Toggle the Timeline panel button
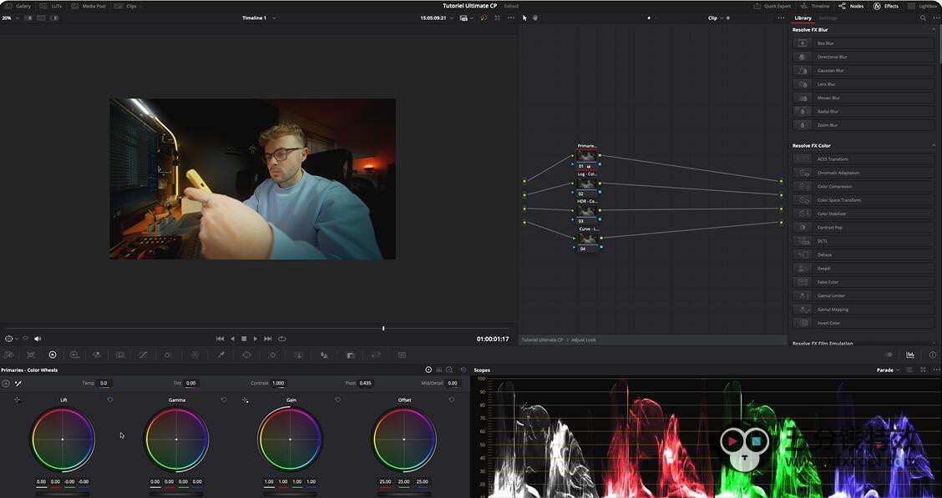942x498 pixels. pos(814,6)
